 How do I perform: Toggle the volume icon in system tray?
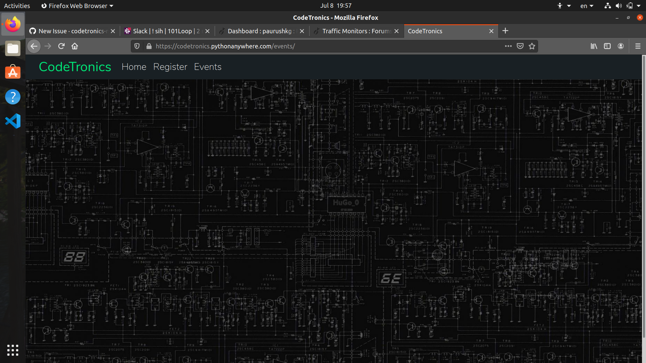[619, 6]
